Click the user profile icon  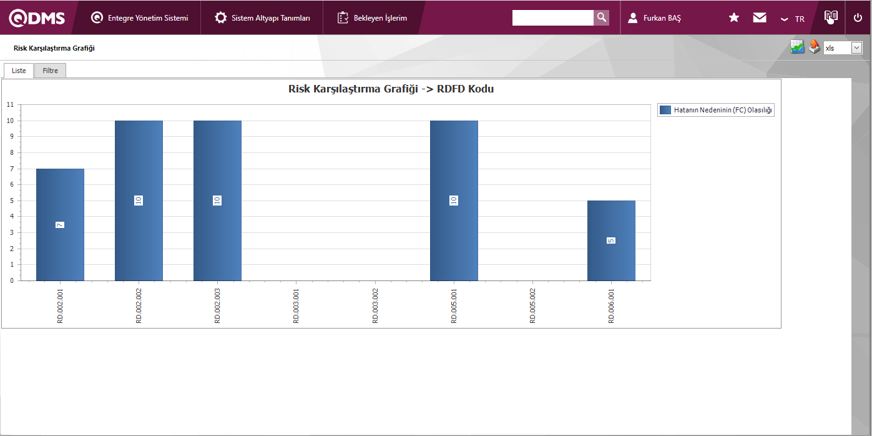pyautogui.click(x=632, y=18)
